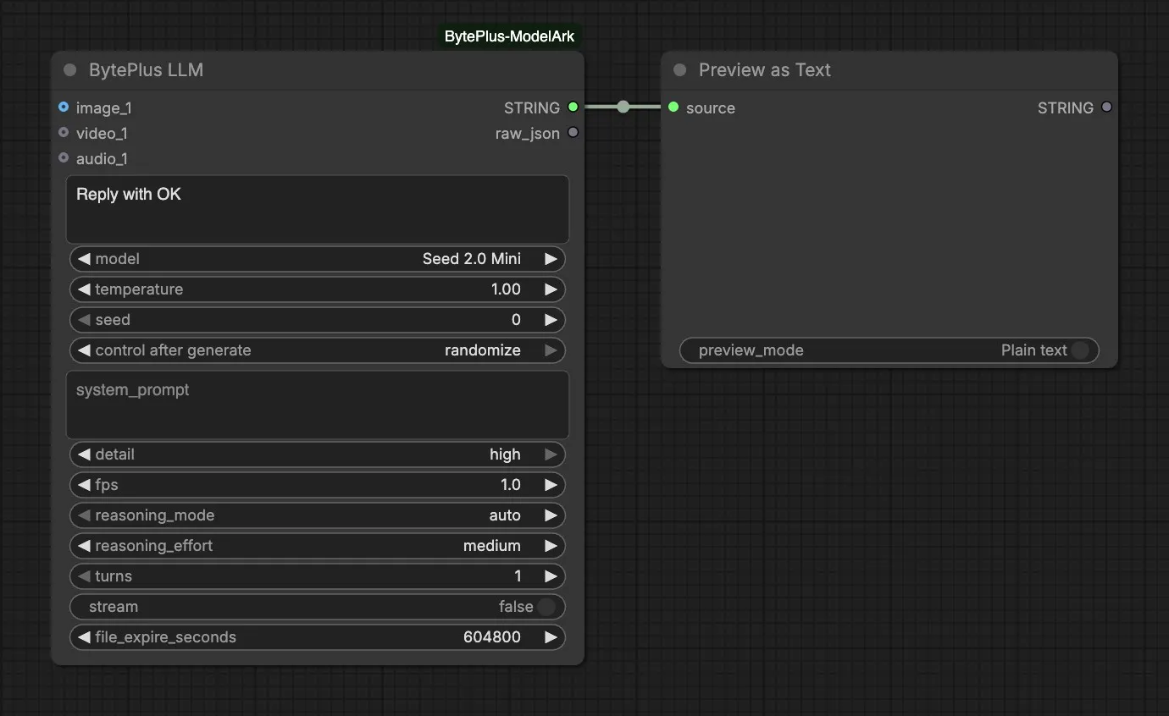The image size is (1169, 716).
Task: Toggle the stream switch
Action: [x=546, y=607]
